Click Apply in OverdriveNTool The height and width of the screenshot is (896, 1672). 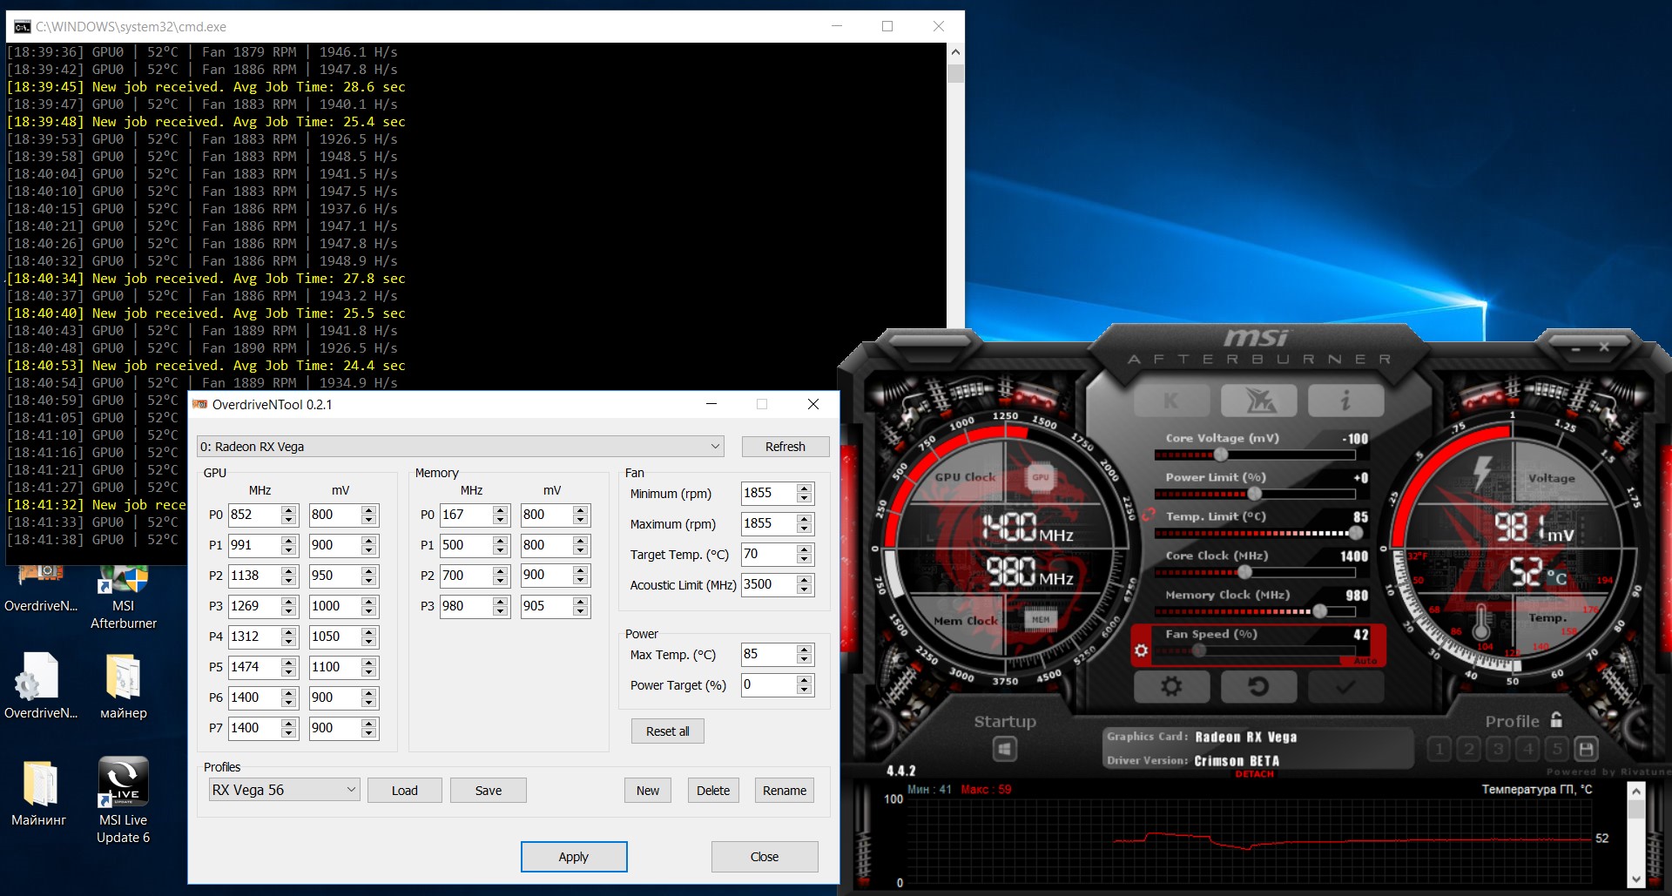tap(574, 857)
